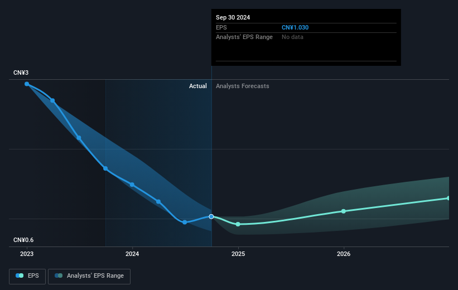Click the Analysts' EPS Range legend swatch

(x=59, y=275)
